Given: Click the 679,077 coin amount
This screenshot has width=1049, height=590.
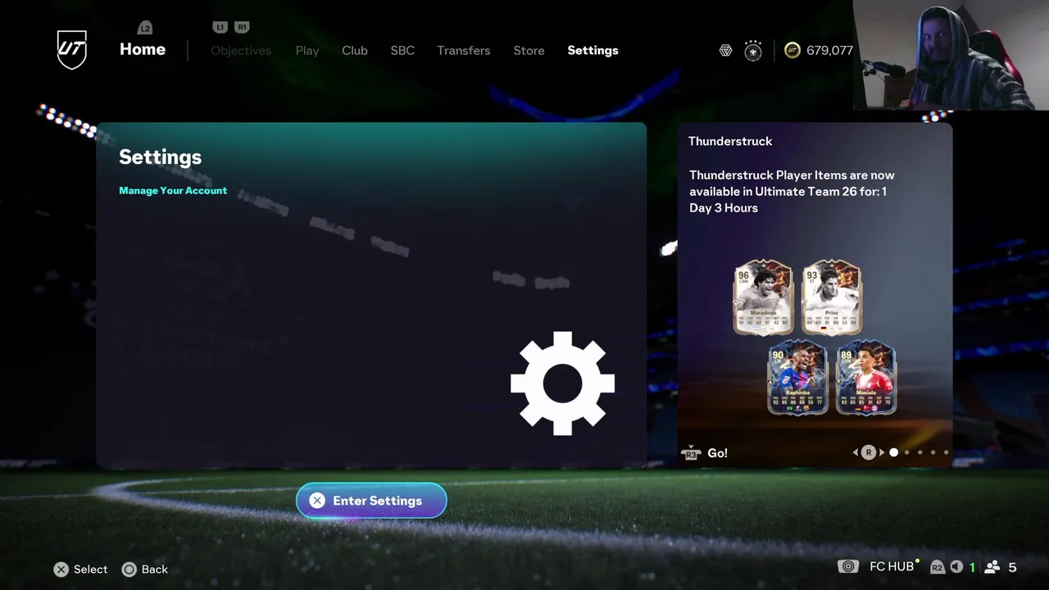Looking at the screenshot, I should click(829, 51).
